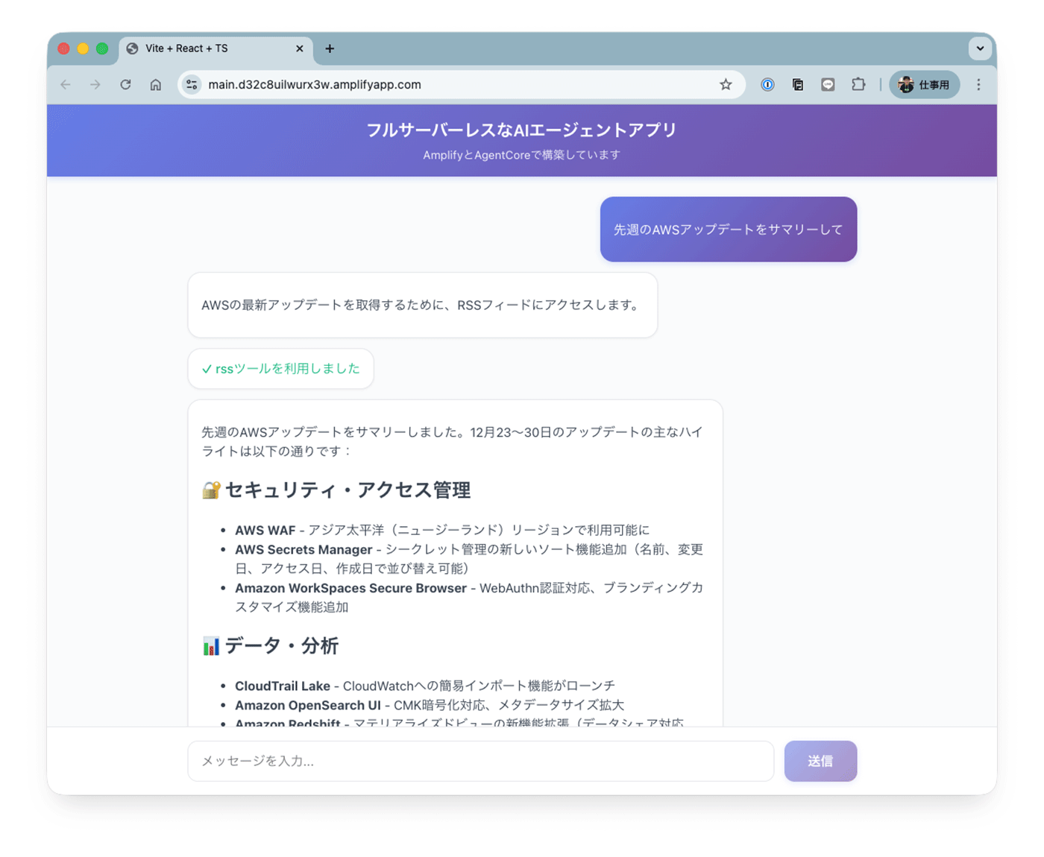The height and width of the screenshot is (857, 1044).
Task: Click the 送信 send button
Action: coord(820,761)
